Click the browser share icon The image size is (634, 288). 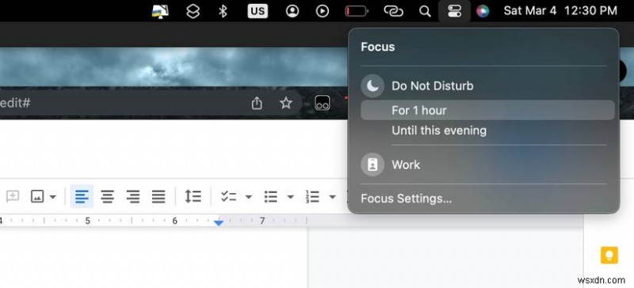coord(257,103)
